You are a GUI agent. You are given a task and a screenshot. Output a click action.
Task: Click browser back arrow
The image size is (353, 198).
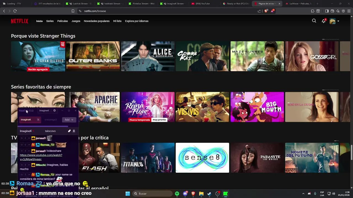click(4, 11)
